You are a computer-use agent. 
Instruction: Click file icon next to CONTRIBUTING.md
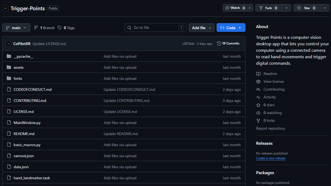(9, 101)
